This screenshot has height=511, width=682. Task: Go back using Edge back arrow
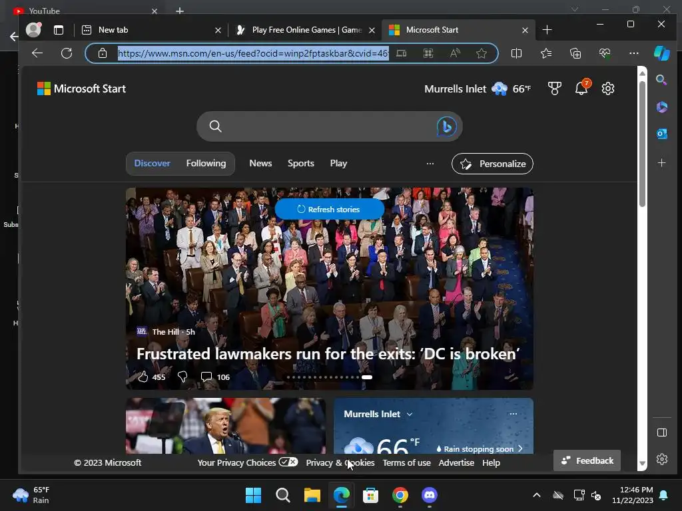(x=37, y=53)
